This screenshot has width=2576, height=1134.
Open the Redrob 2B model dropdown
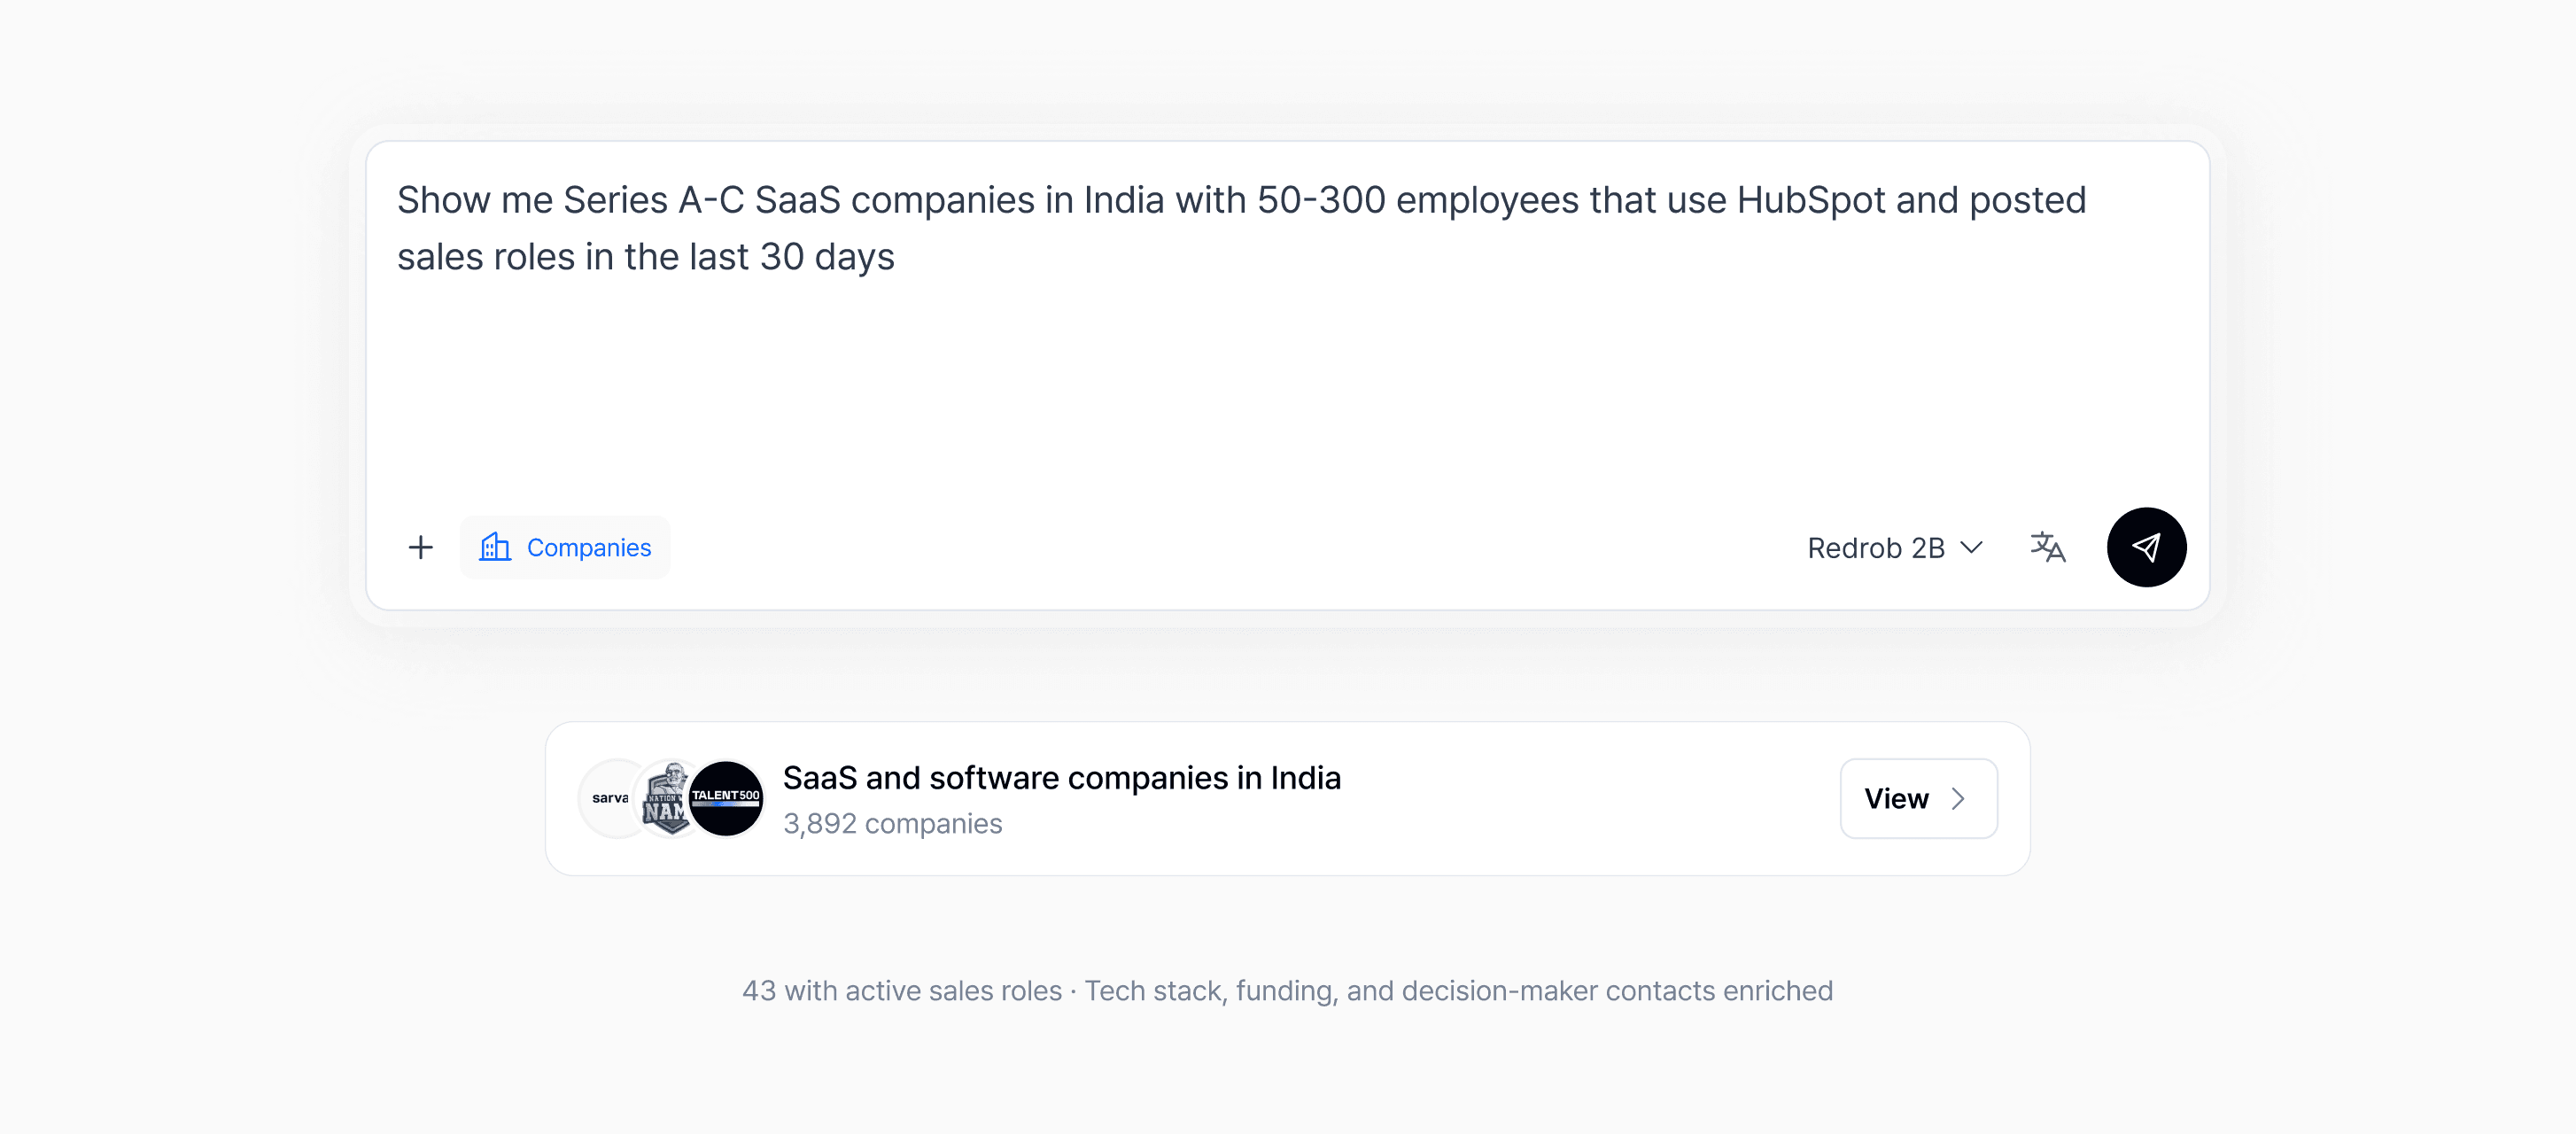(x=1875, y=548)
